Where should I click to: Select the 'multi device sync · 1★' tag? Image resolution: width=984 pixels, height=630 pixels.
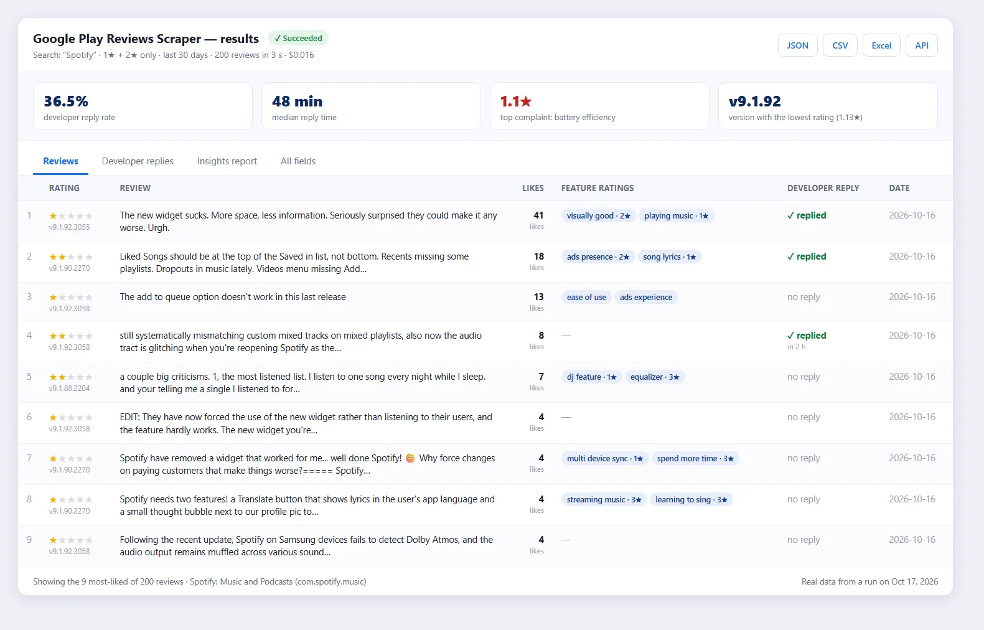[605, 459]
